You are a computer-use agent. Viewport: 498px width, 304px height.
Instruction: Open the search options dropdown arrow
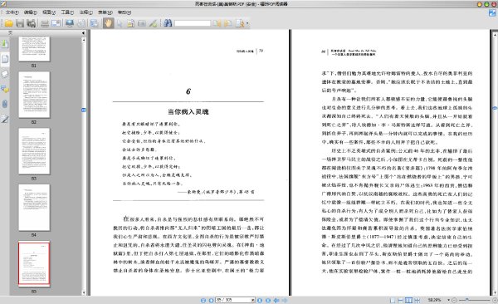tap(247, 23)
